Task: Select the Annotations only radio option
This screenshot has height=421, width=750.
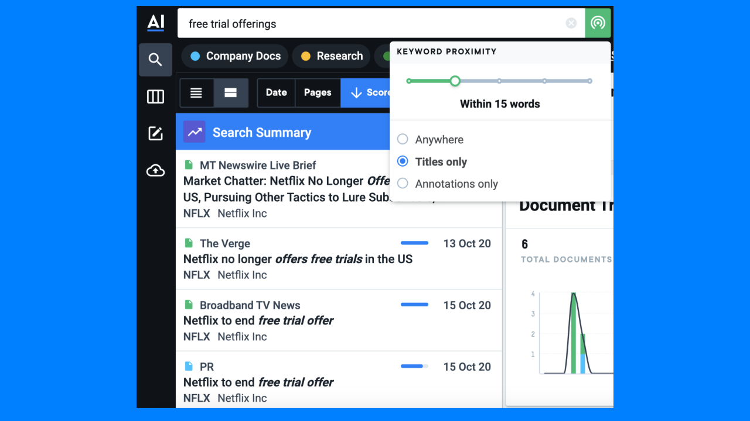Action: click(x=403, y=183)
